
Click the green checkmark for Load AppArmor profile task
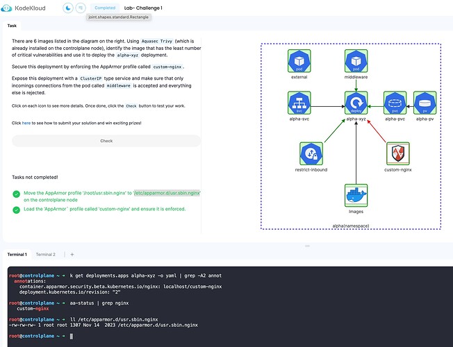point(17,210)
